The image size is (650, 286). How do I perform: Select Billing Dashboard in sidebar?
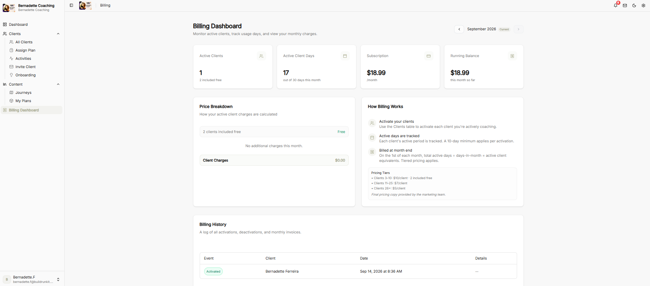click(x=32, y=110)
